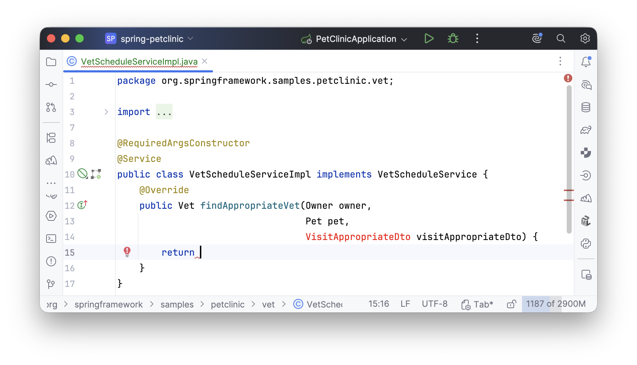
Task: Debug PetClinicApplication with the bug icon
Action: pyautogui.click(x=453, y=38)
